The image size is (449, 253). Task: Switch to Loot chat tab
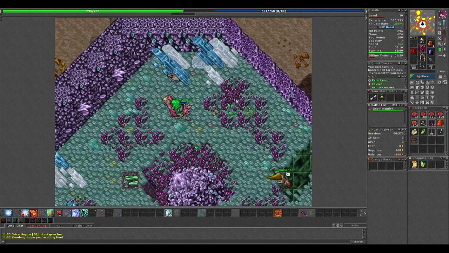pos(60,226)
